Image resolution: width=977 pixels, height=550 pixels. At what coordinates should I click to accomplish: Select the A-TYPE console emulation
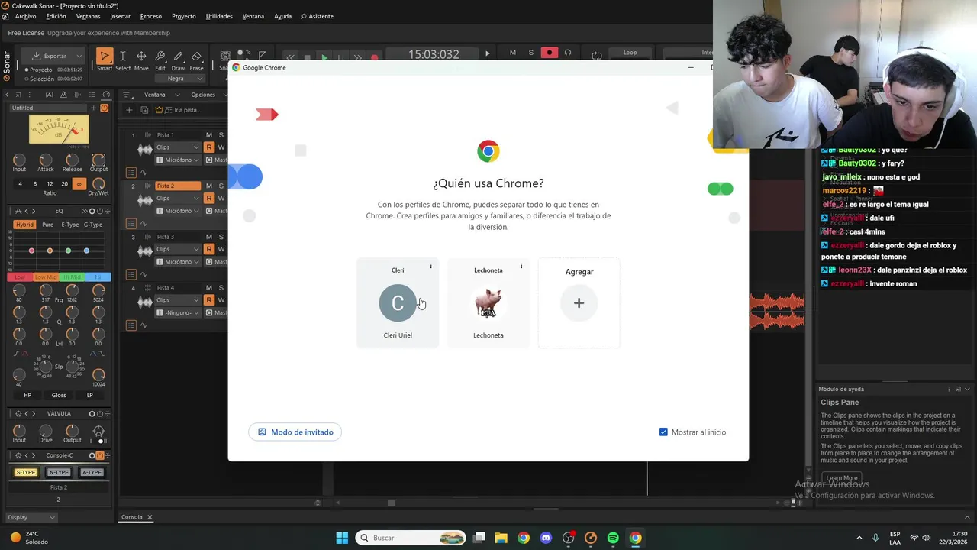tap(92, 472)
